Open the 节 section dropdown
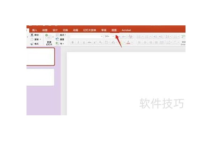The height and width of the screenshot is (141, 212). (60, 44)
